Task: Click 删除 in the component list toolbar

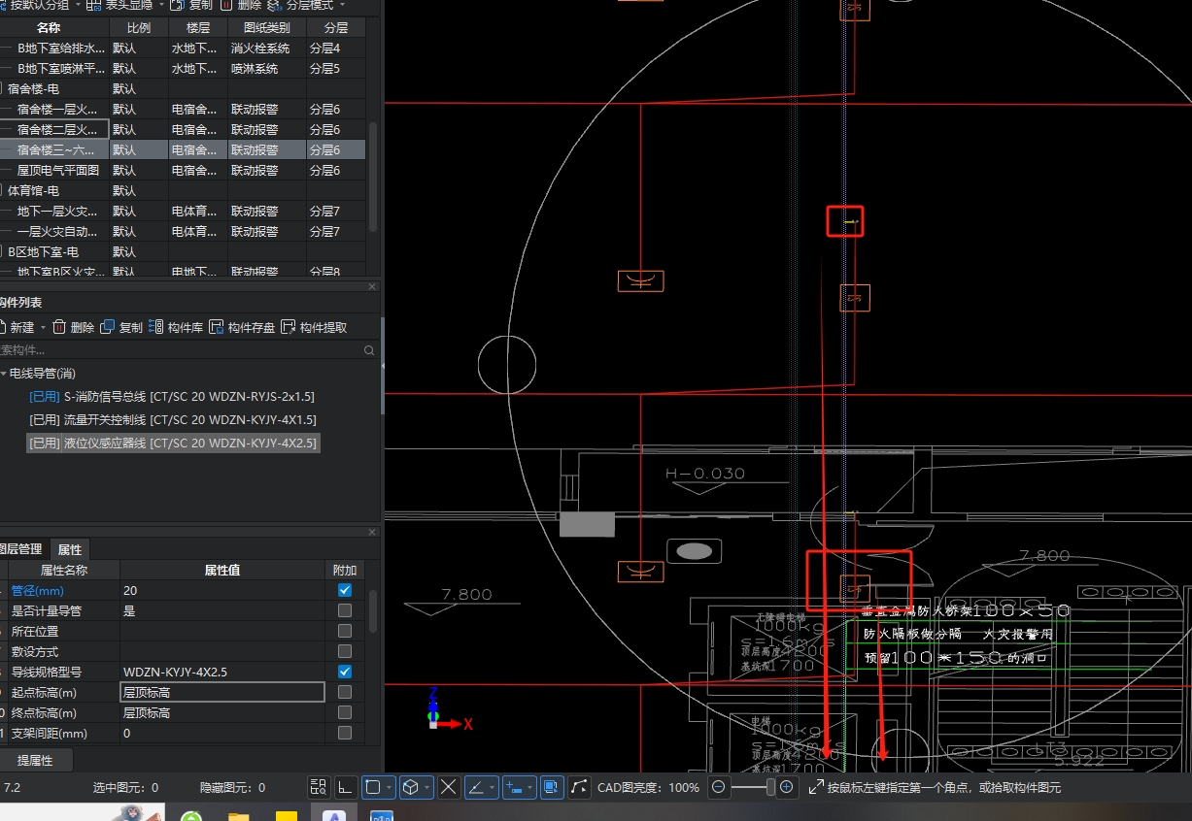Action: (73, 327)
